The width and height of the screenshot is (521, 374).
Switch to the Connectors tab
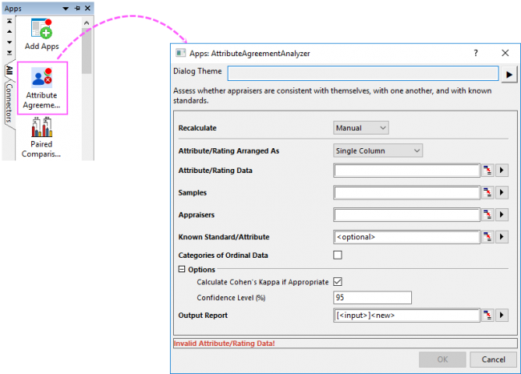coord(8,105)
